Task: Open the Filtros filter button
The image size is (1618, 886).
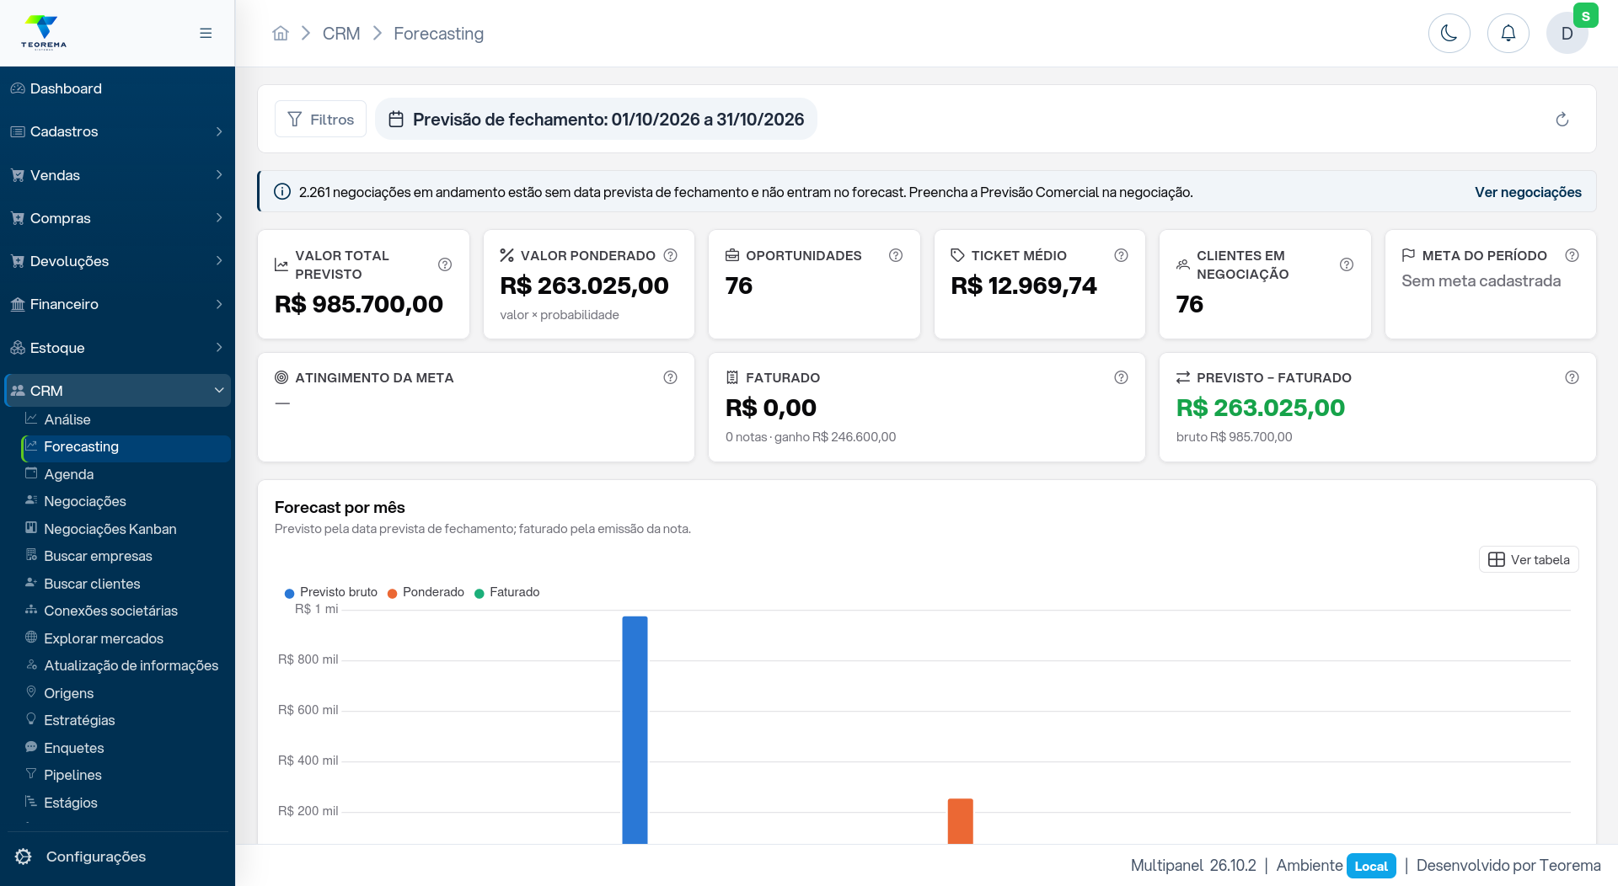Action: point(320,120)
